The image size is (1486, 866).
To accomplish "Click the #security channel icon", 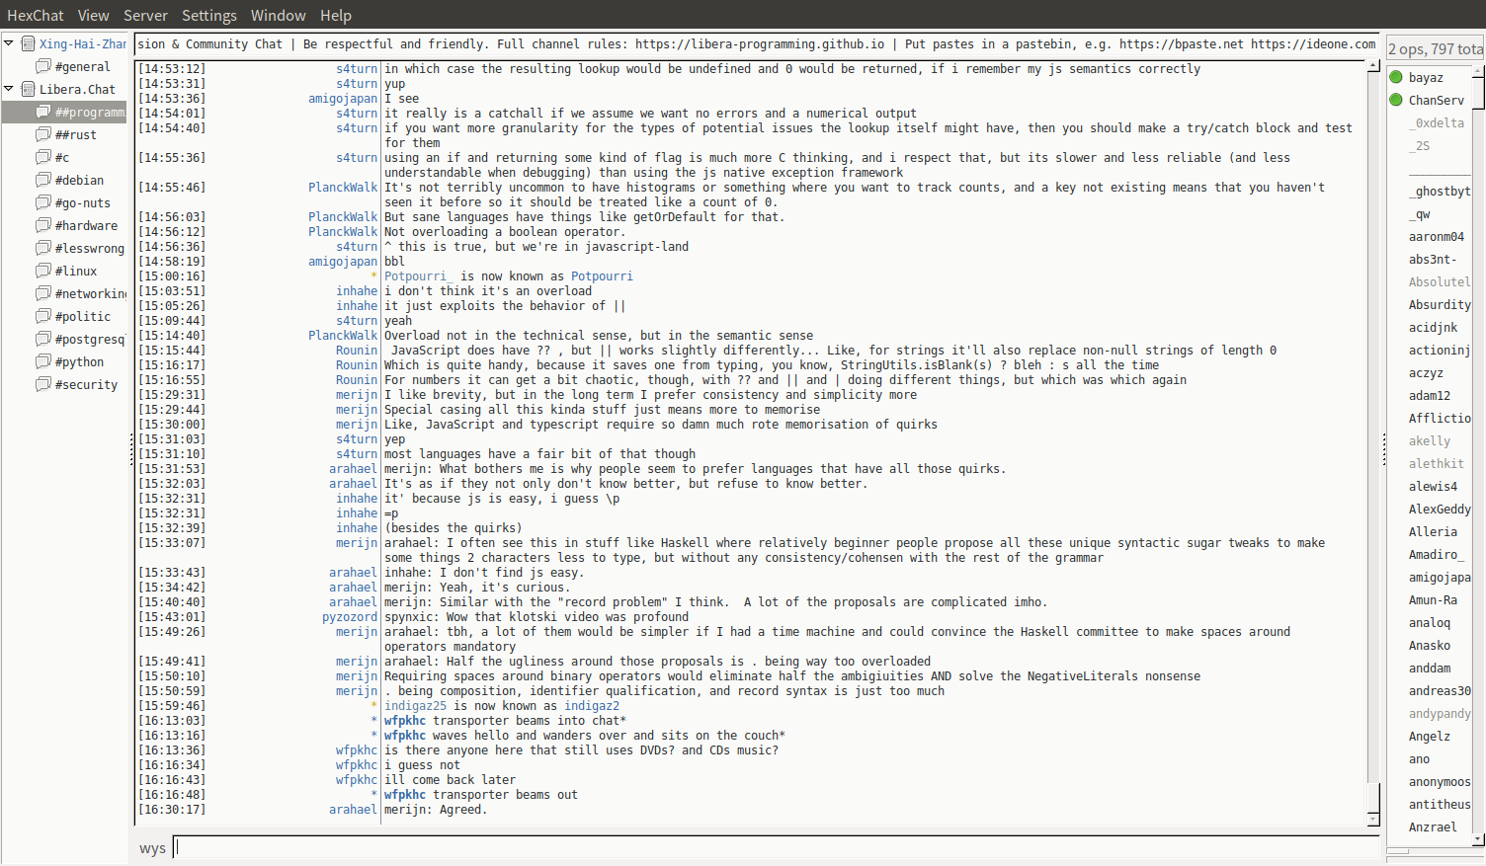I will (43, 384).
